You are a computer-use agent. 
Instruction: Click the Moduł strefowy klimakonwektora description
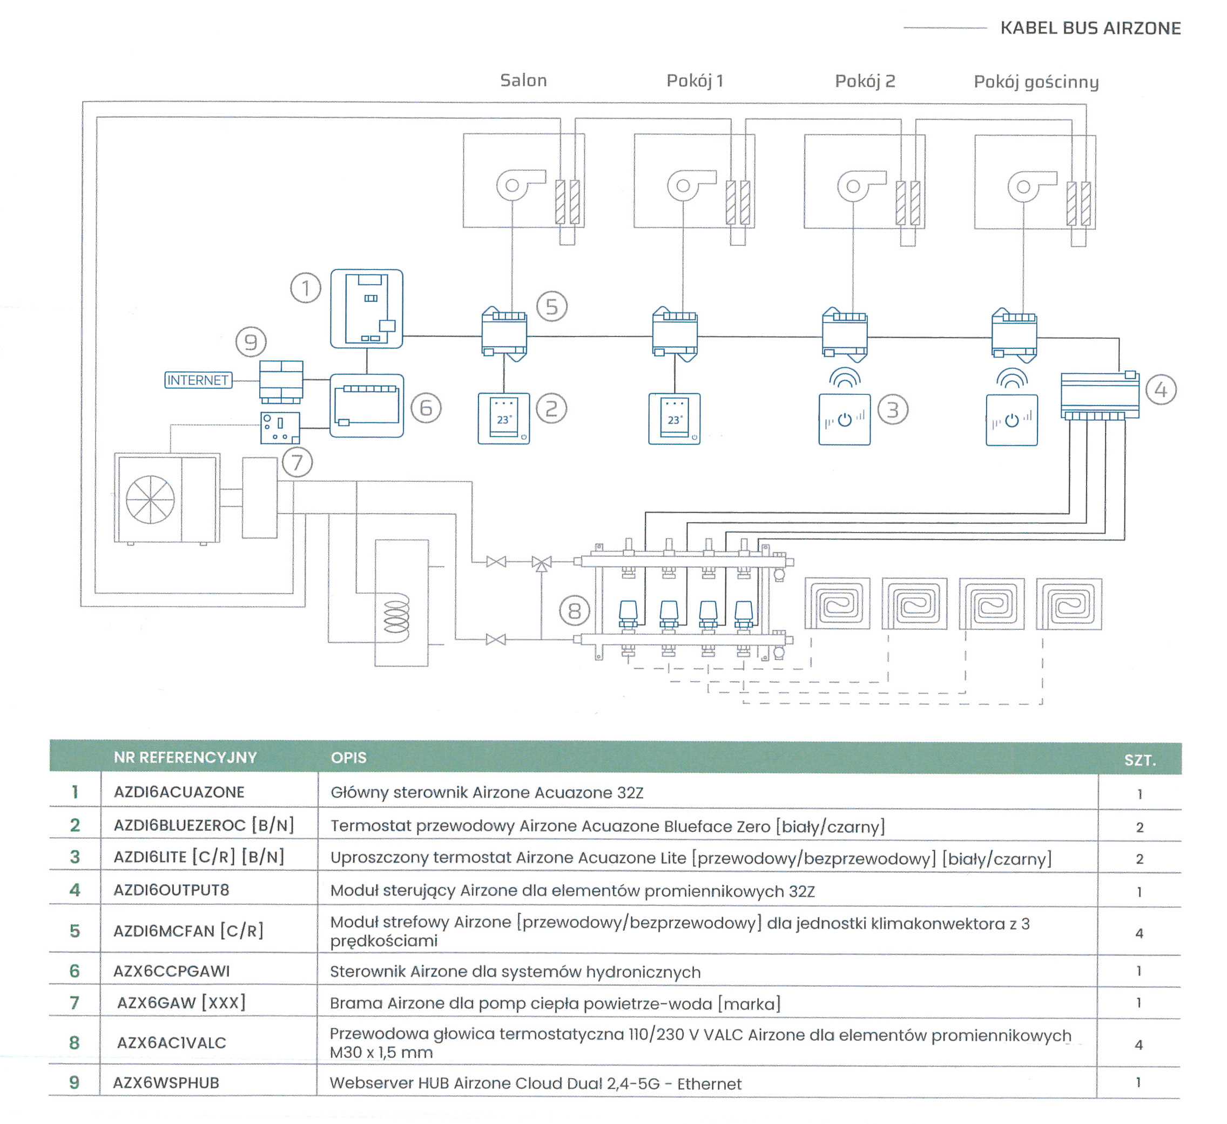(x=680, y=932)
